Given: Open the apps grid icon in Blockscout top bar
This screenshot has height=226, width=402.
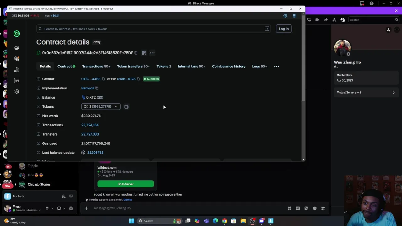Looking at the screenshot, I should [295, 16].
